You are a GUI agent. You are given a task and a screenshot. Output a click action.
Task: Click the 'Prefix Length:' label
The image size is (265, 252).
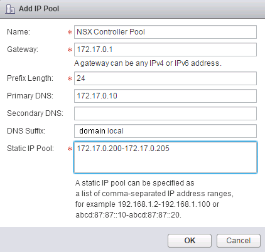(x=30, y=78)
